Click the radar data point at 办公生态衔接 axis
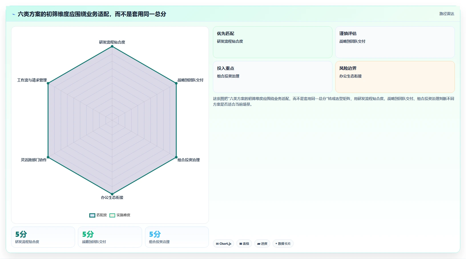This screenshot has height=259, width=466. (x=112, y=194)
